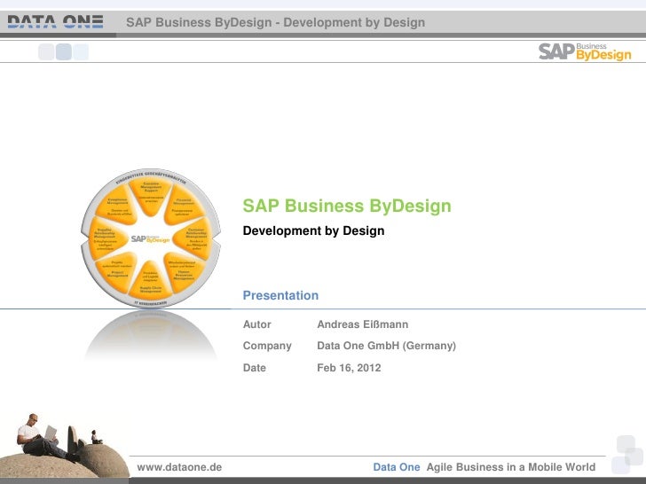Click the blue Data One footer text
Image resolution: width=646 pixels, height=484 pixels.
pyautogui.click(x=396, y=466)
